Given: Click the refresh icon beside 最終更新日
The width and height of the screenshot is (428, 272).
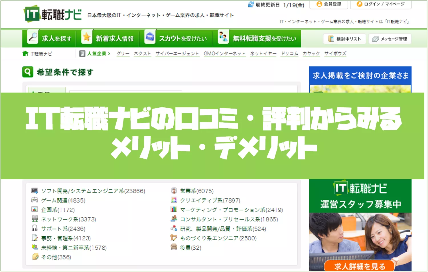Looking at the screenshot, I should pyautogui.click(x=251, y=5).
